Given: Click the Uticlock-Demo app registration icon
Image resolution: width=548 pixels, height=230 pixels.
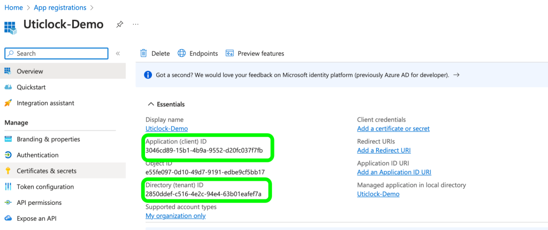Looking at the screenshot, I should pos(10,28).
